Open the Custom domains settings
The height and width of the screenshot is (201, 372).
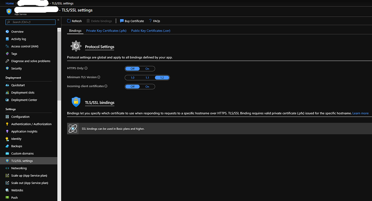22,153
